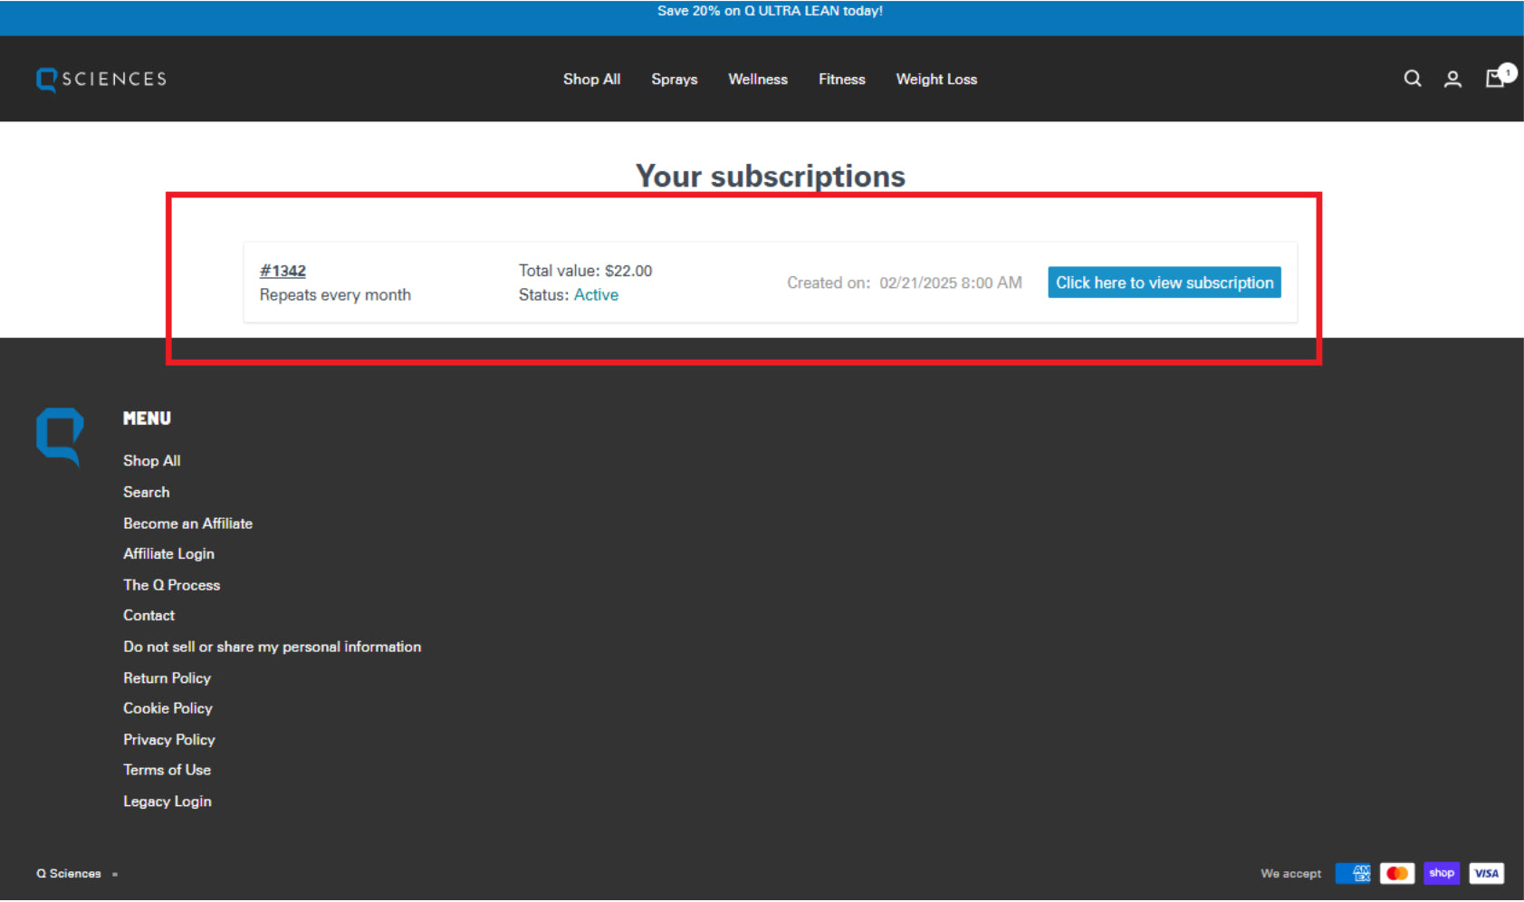This screenshot has width=1524, height=902.
Task: Open the search magnifier icon
Action: tap(1412, 79)
